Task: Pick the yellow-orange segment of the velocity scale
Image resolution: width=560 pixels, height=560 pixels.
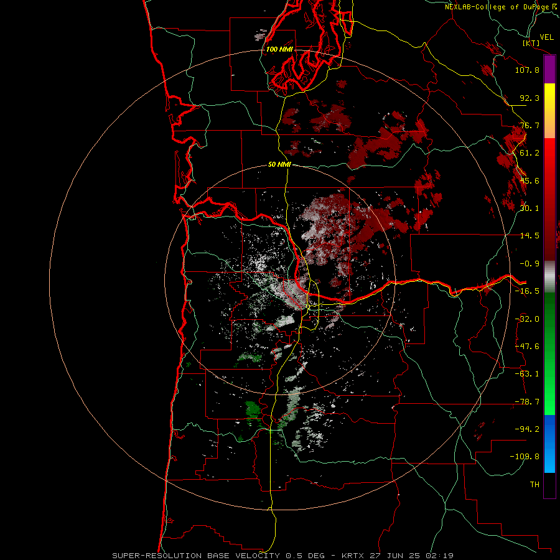Action: [x=549, y=111]
